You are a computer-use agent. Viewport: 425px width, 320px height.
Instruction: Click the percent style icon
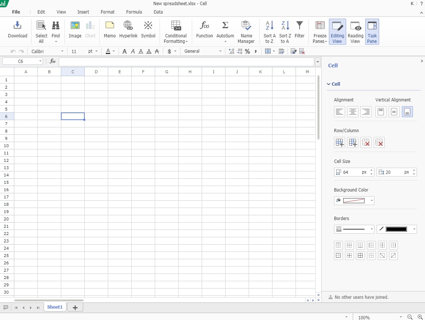point(248,51)
